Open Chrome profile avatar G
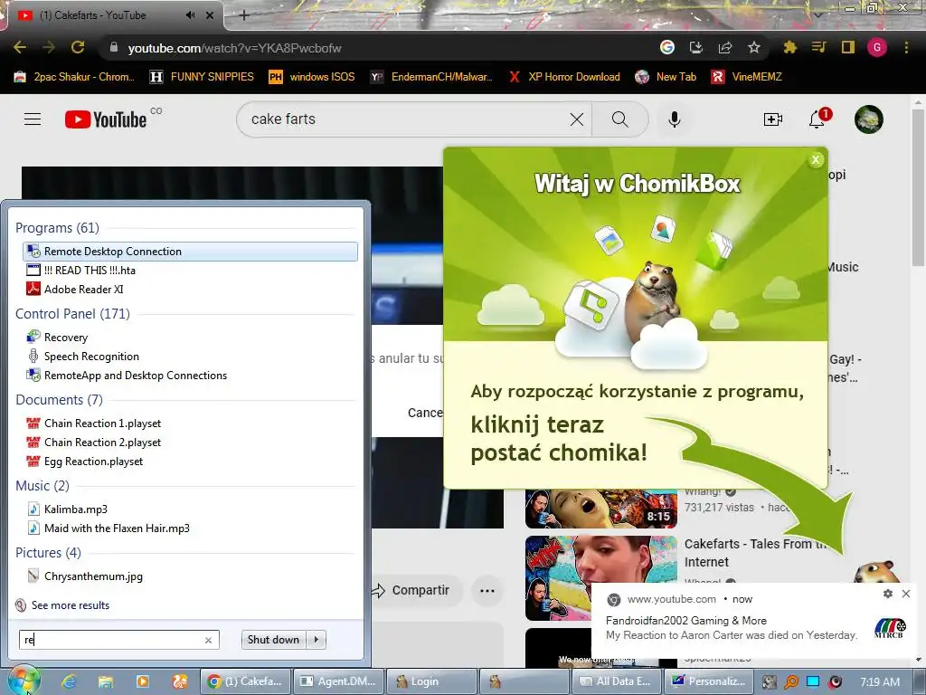This screenshot has height=695, width=926. tap(877, 48)
